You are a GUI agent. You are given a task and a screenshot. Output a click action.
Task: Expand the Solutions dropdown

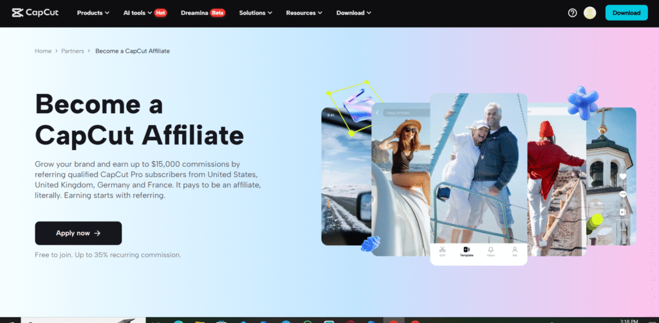pyautogui.click(x=255, y=13)
